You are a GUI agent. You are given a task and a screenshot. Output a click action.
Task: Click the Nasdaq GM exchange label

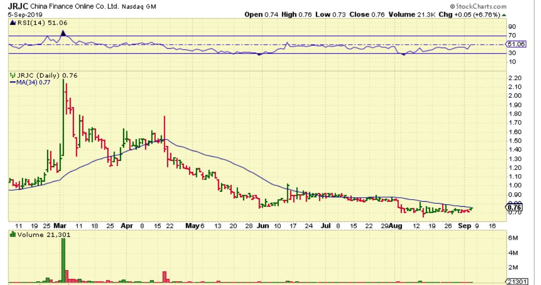(x=139, y=7)
